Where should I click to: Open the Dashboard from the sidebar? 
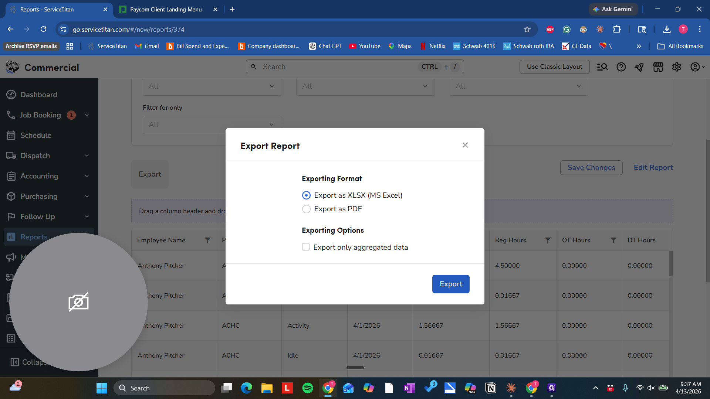tap(39, 95)
